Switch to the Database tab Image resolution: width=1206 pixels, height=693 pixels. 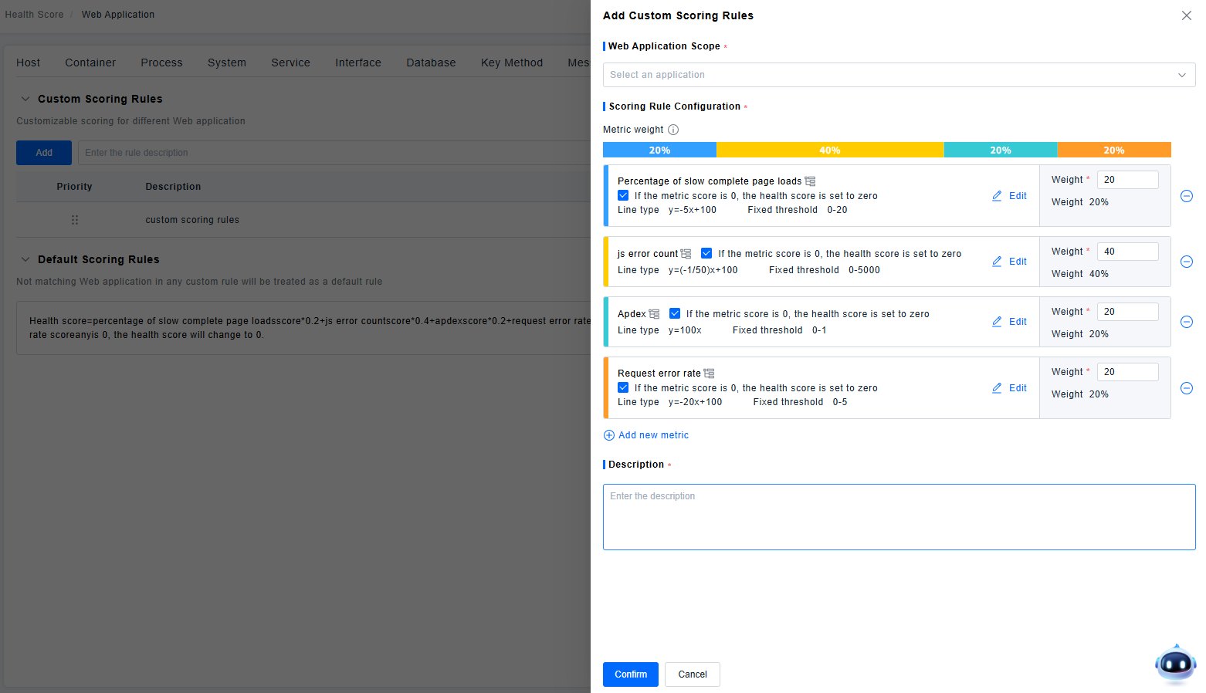431,63
